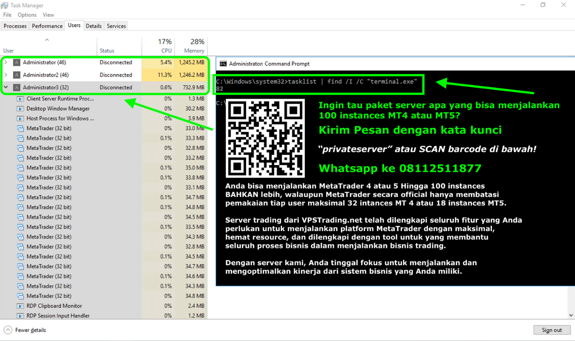Collapse the Administrator3 (32) user row
Screen dimensions: 575x341
(6, 87)
